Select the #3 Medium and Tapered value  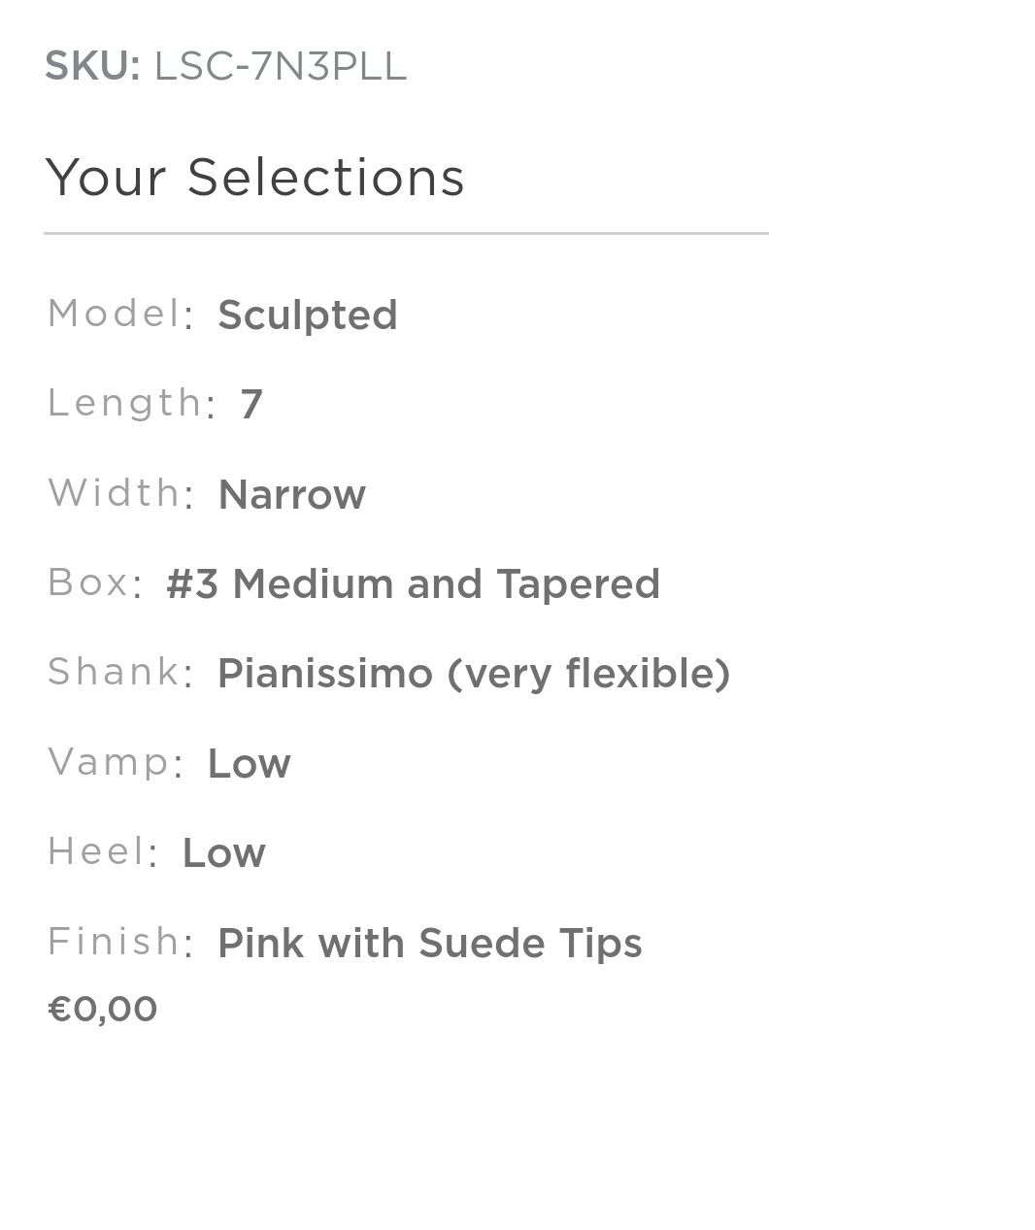click(x=413, y=584)
